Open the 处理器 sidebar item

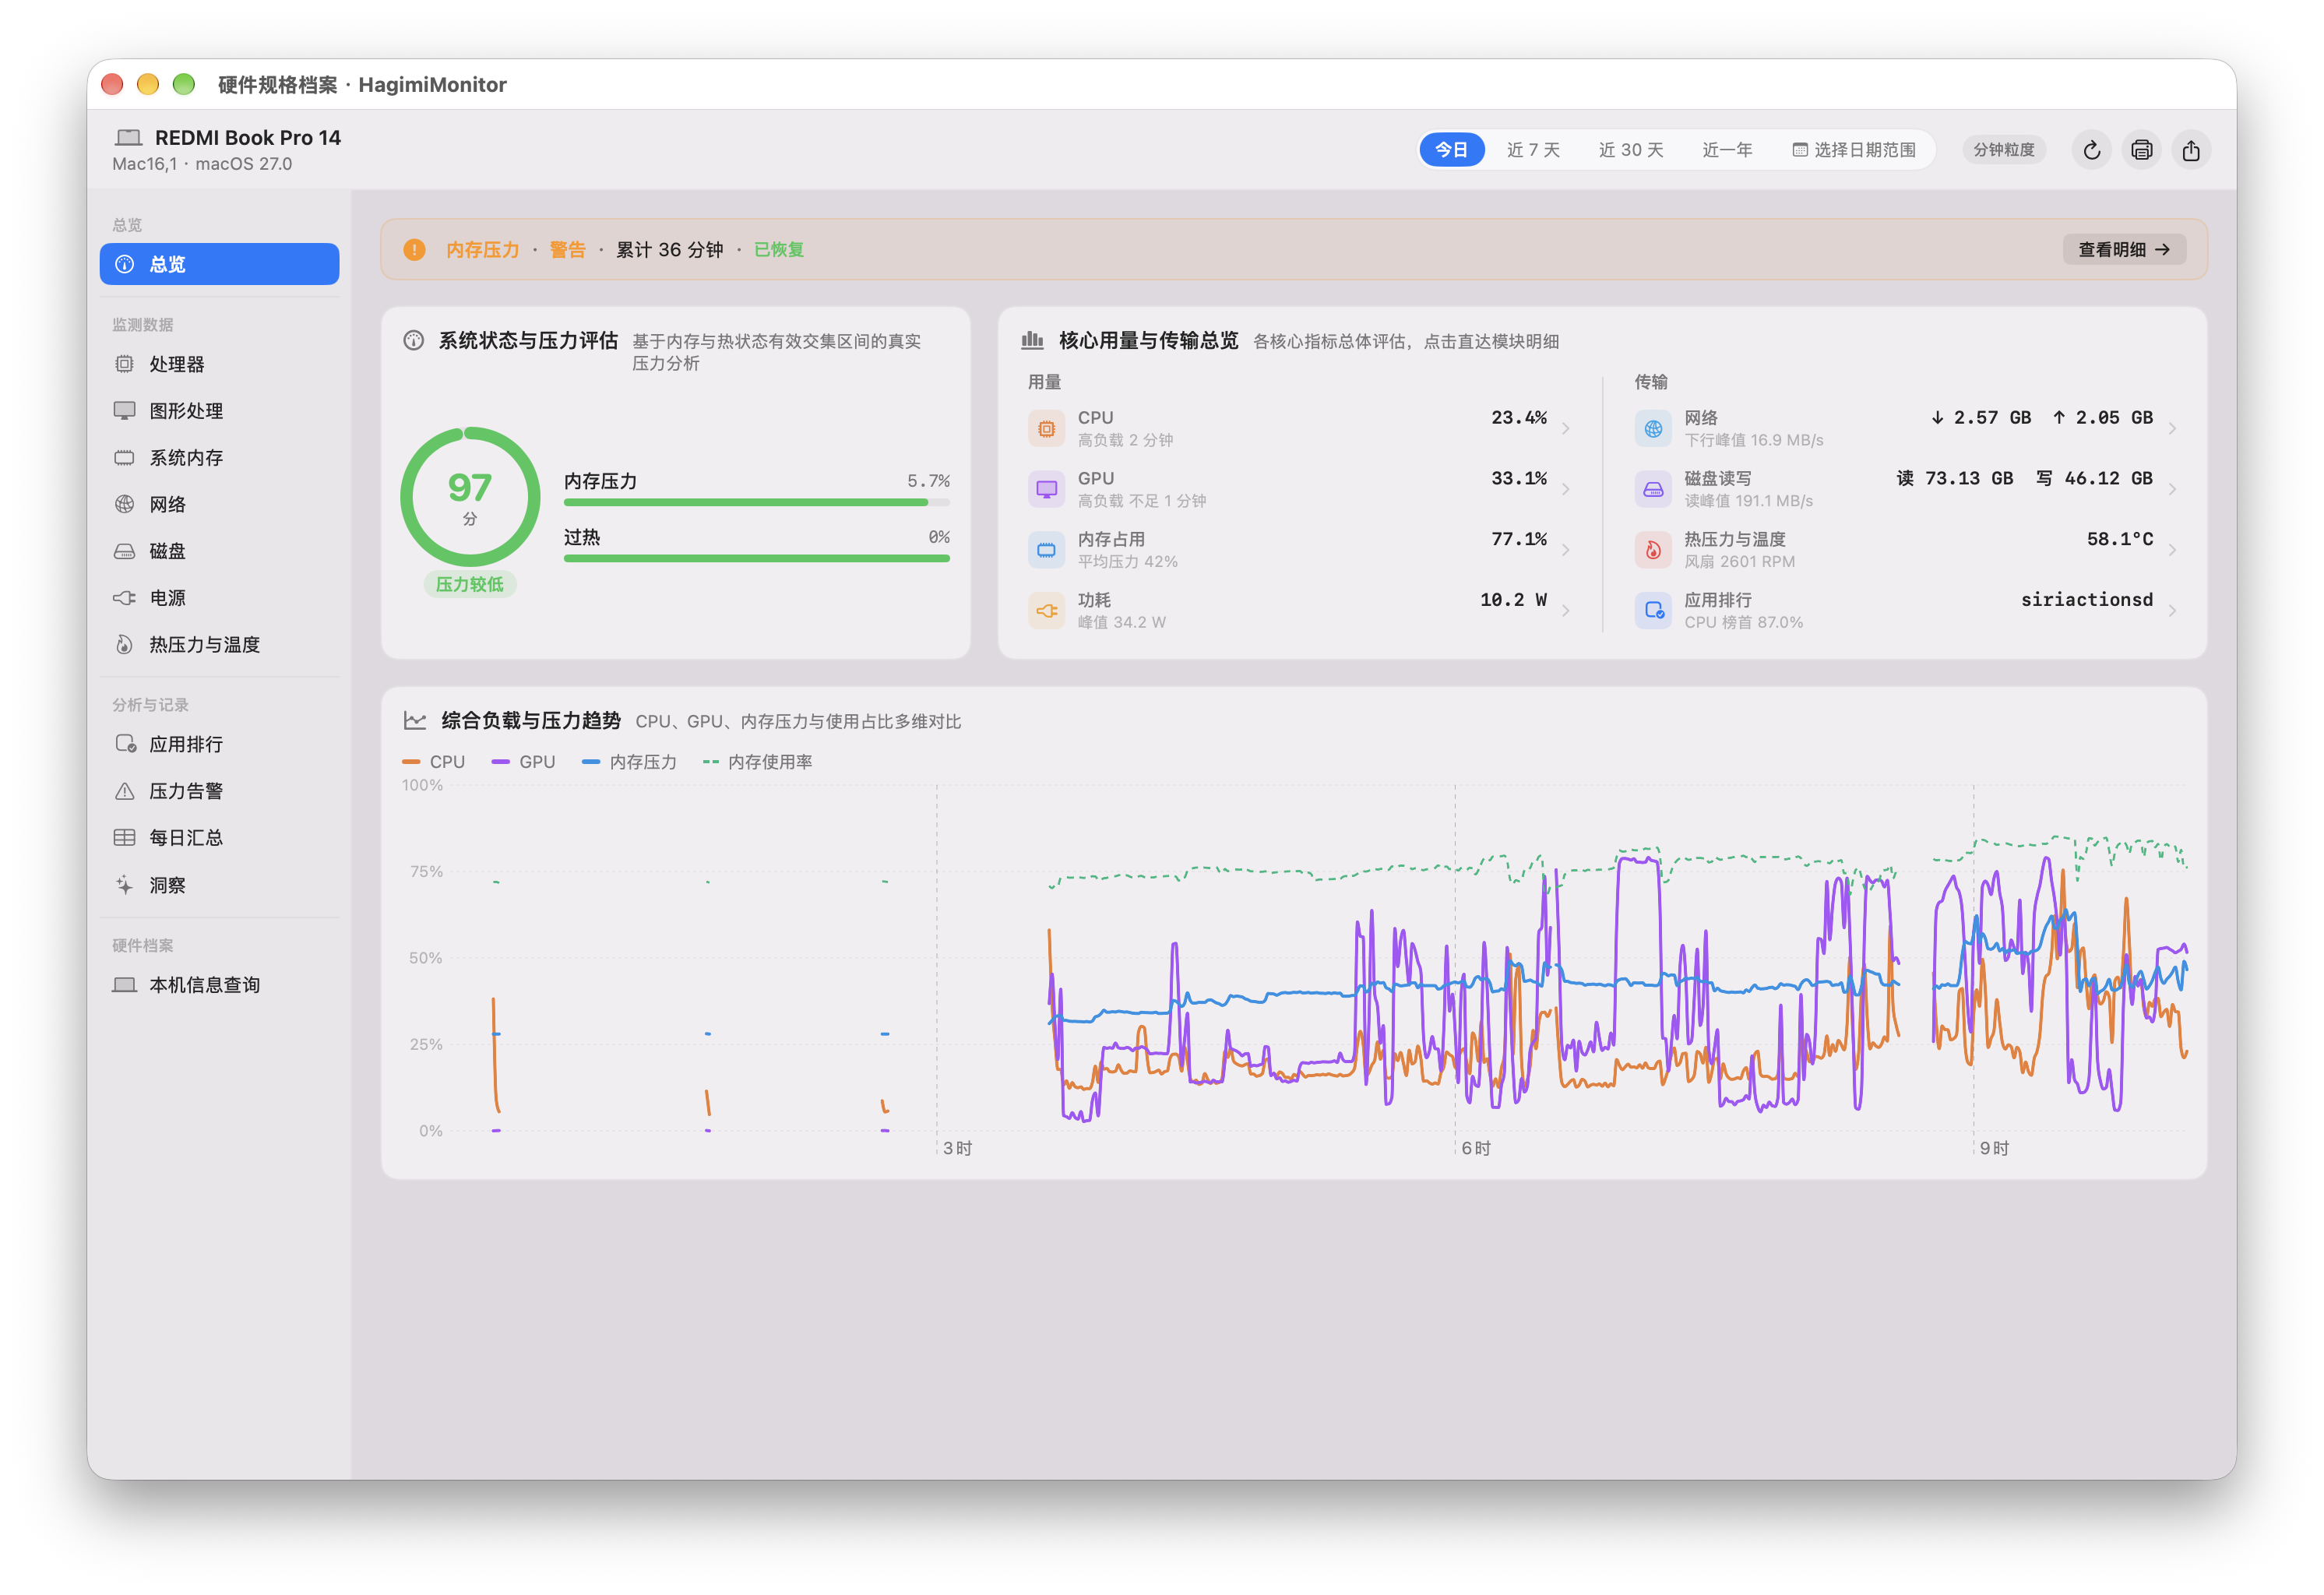click(219, 364)
